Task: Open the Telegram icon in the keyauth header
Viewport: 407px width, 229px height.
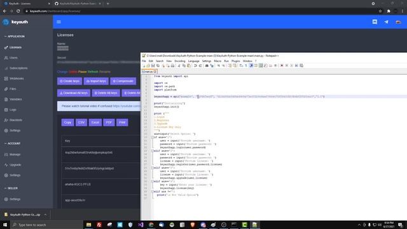Action: point(386,22)
